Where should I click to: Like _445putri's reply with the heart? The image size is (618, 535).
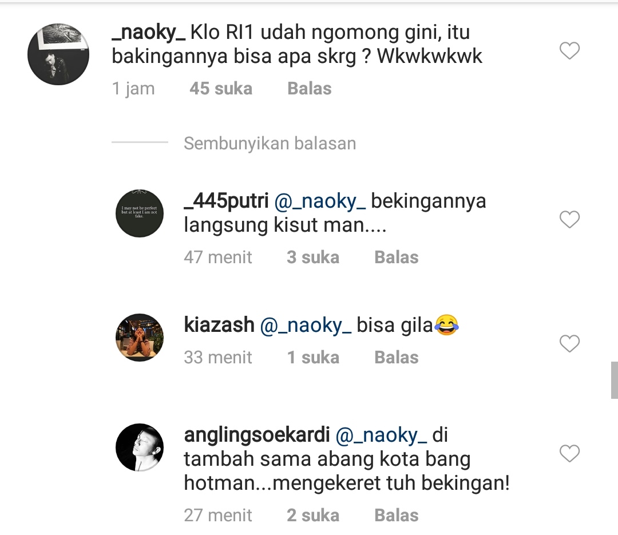[x=569, y=220]
